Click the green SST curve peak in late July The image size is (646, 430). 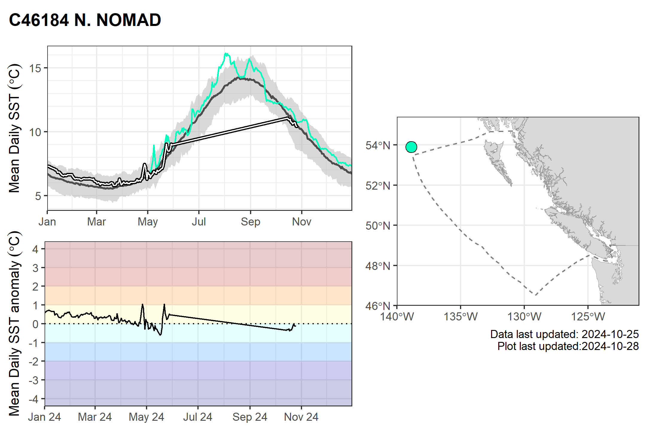point(226,54)
